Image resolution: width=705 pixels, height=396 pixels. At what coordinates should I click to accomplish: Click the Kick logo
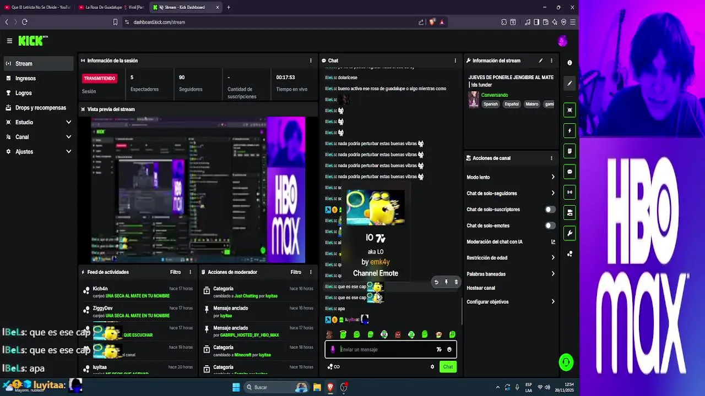(32, 41)
